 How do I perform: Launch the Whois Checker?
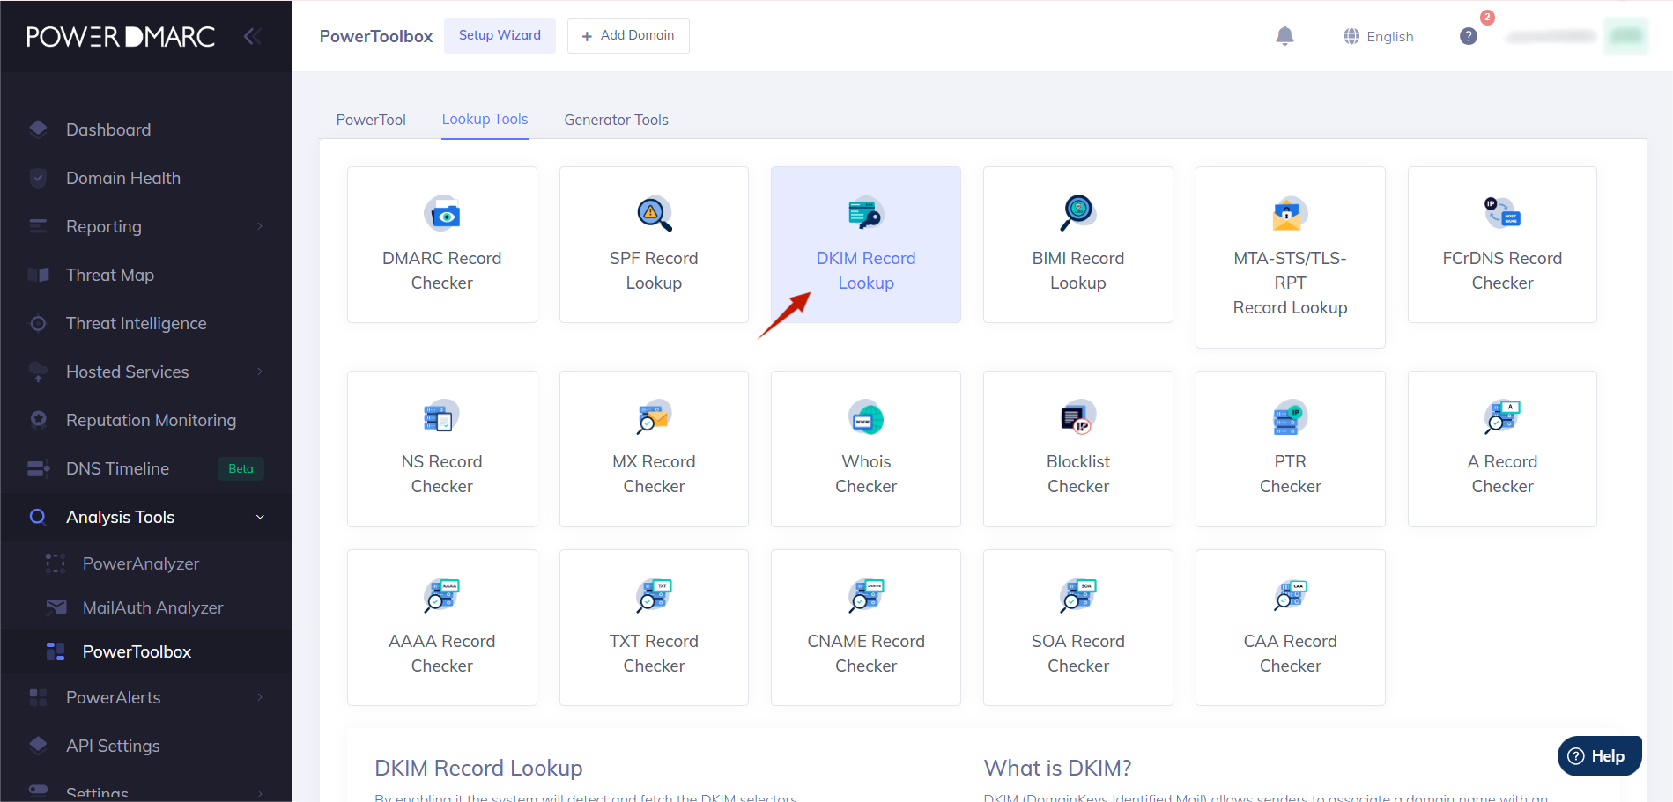(x=865, y=449)
